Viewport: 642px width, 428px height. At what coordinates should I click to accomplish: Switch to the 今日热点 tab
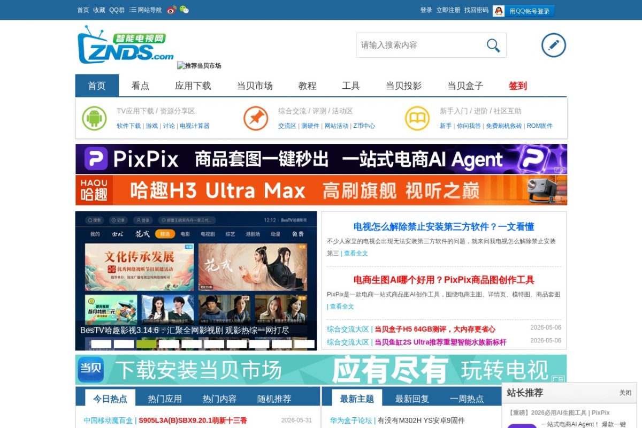click(x=110, y=399)
